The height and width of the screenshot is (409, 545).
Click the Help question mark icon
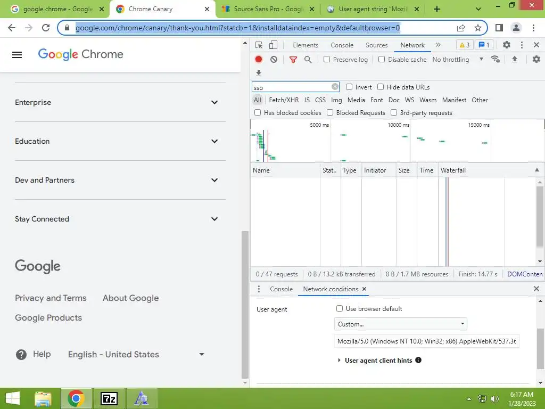point(21,354)
